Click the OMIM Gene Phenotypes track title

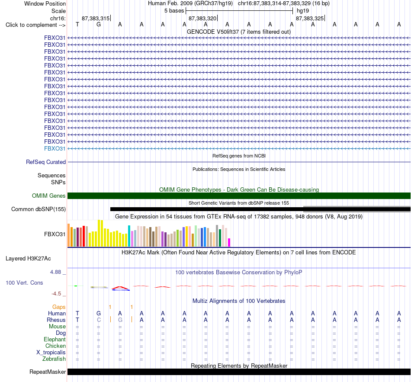coord(239,189)
